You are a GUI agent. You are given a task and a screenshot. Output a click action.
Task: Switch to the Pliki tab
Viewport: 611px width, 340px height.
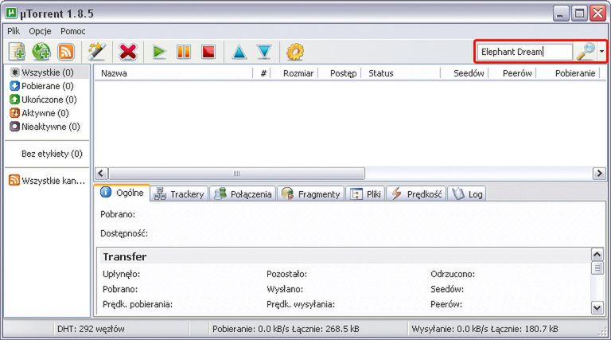coord(365,193)
